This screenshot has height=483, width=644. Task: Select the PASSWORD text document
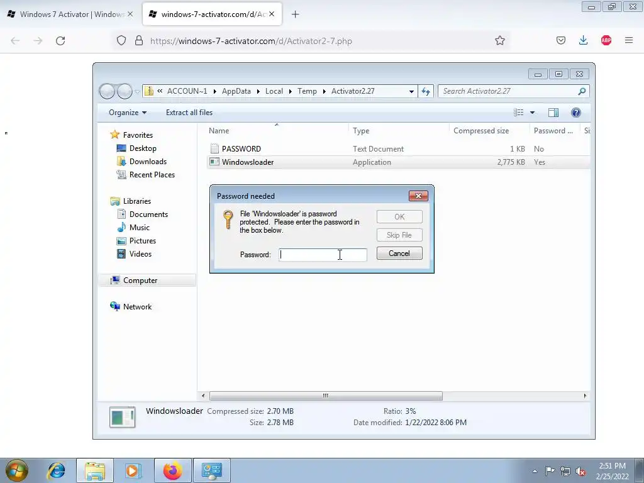241,148
